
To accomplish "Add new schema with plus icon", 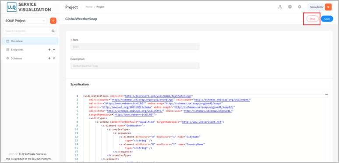I will click(x=49, y=58).
